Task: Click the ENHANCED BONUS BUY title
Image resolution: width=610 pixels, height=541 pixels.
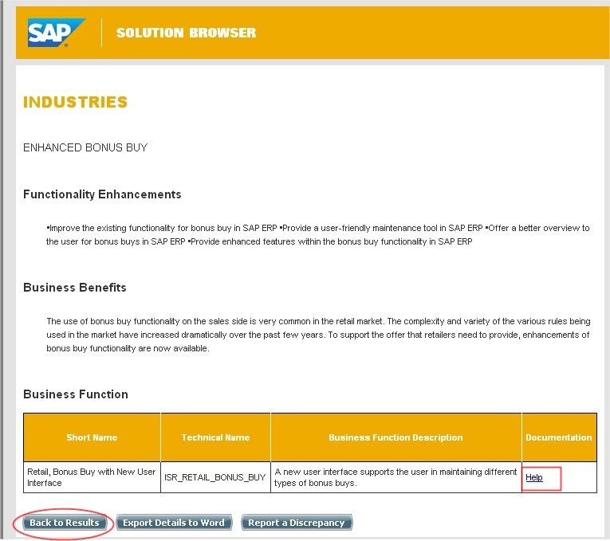Action: tap(85, 147)
